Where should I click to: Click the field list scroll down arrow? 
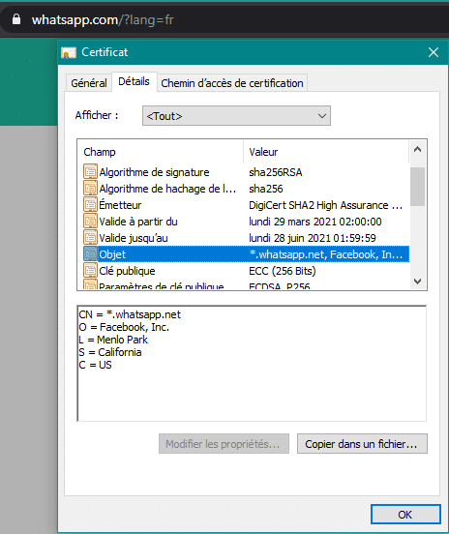(417, 282)
